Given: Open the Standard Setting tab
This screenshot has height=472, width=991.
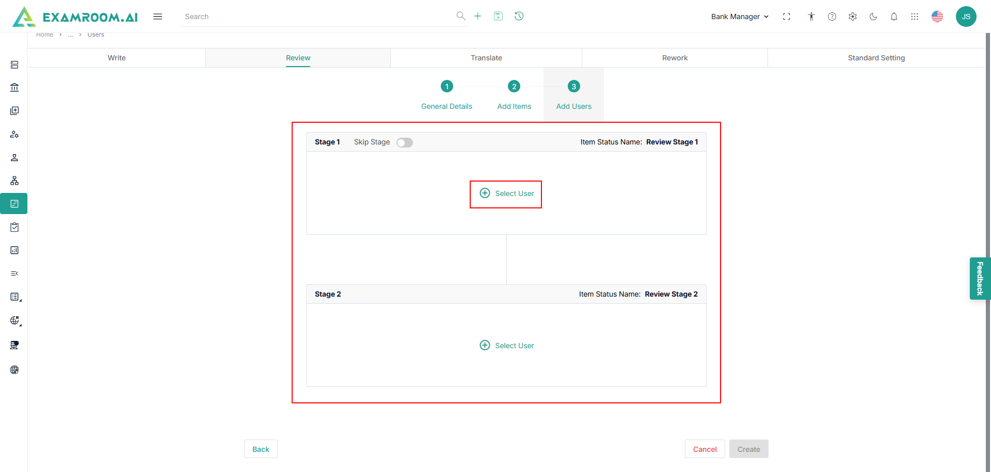Looking at the screenshot, I should click(x=876, y=58).
